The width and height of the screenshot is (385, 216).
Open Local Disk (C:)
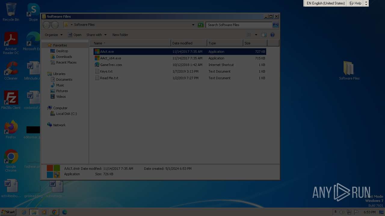(66, 114)
